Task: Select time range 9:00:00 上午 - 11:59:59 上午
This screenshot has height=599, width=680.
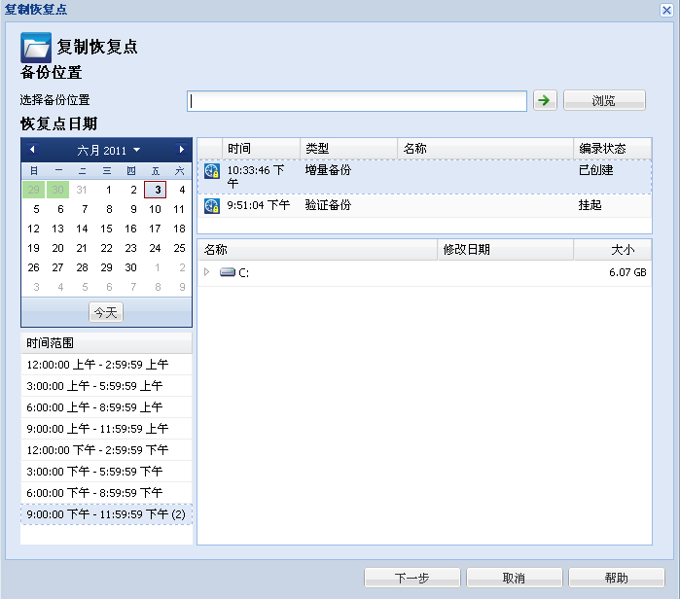Action: (x=106, y=428)
